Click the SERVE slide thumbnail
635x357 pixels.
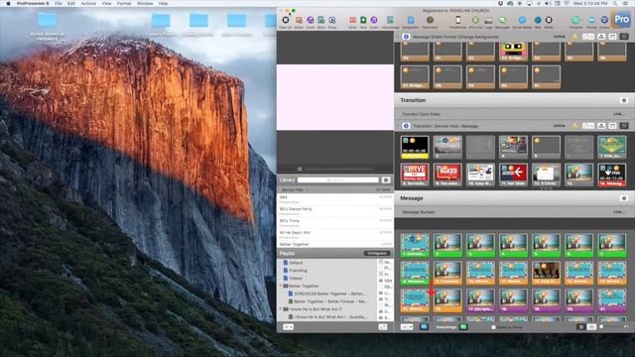click(x=415, y=175)
